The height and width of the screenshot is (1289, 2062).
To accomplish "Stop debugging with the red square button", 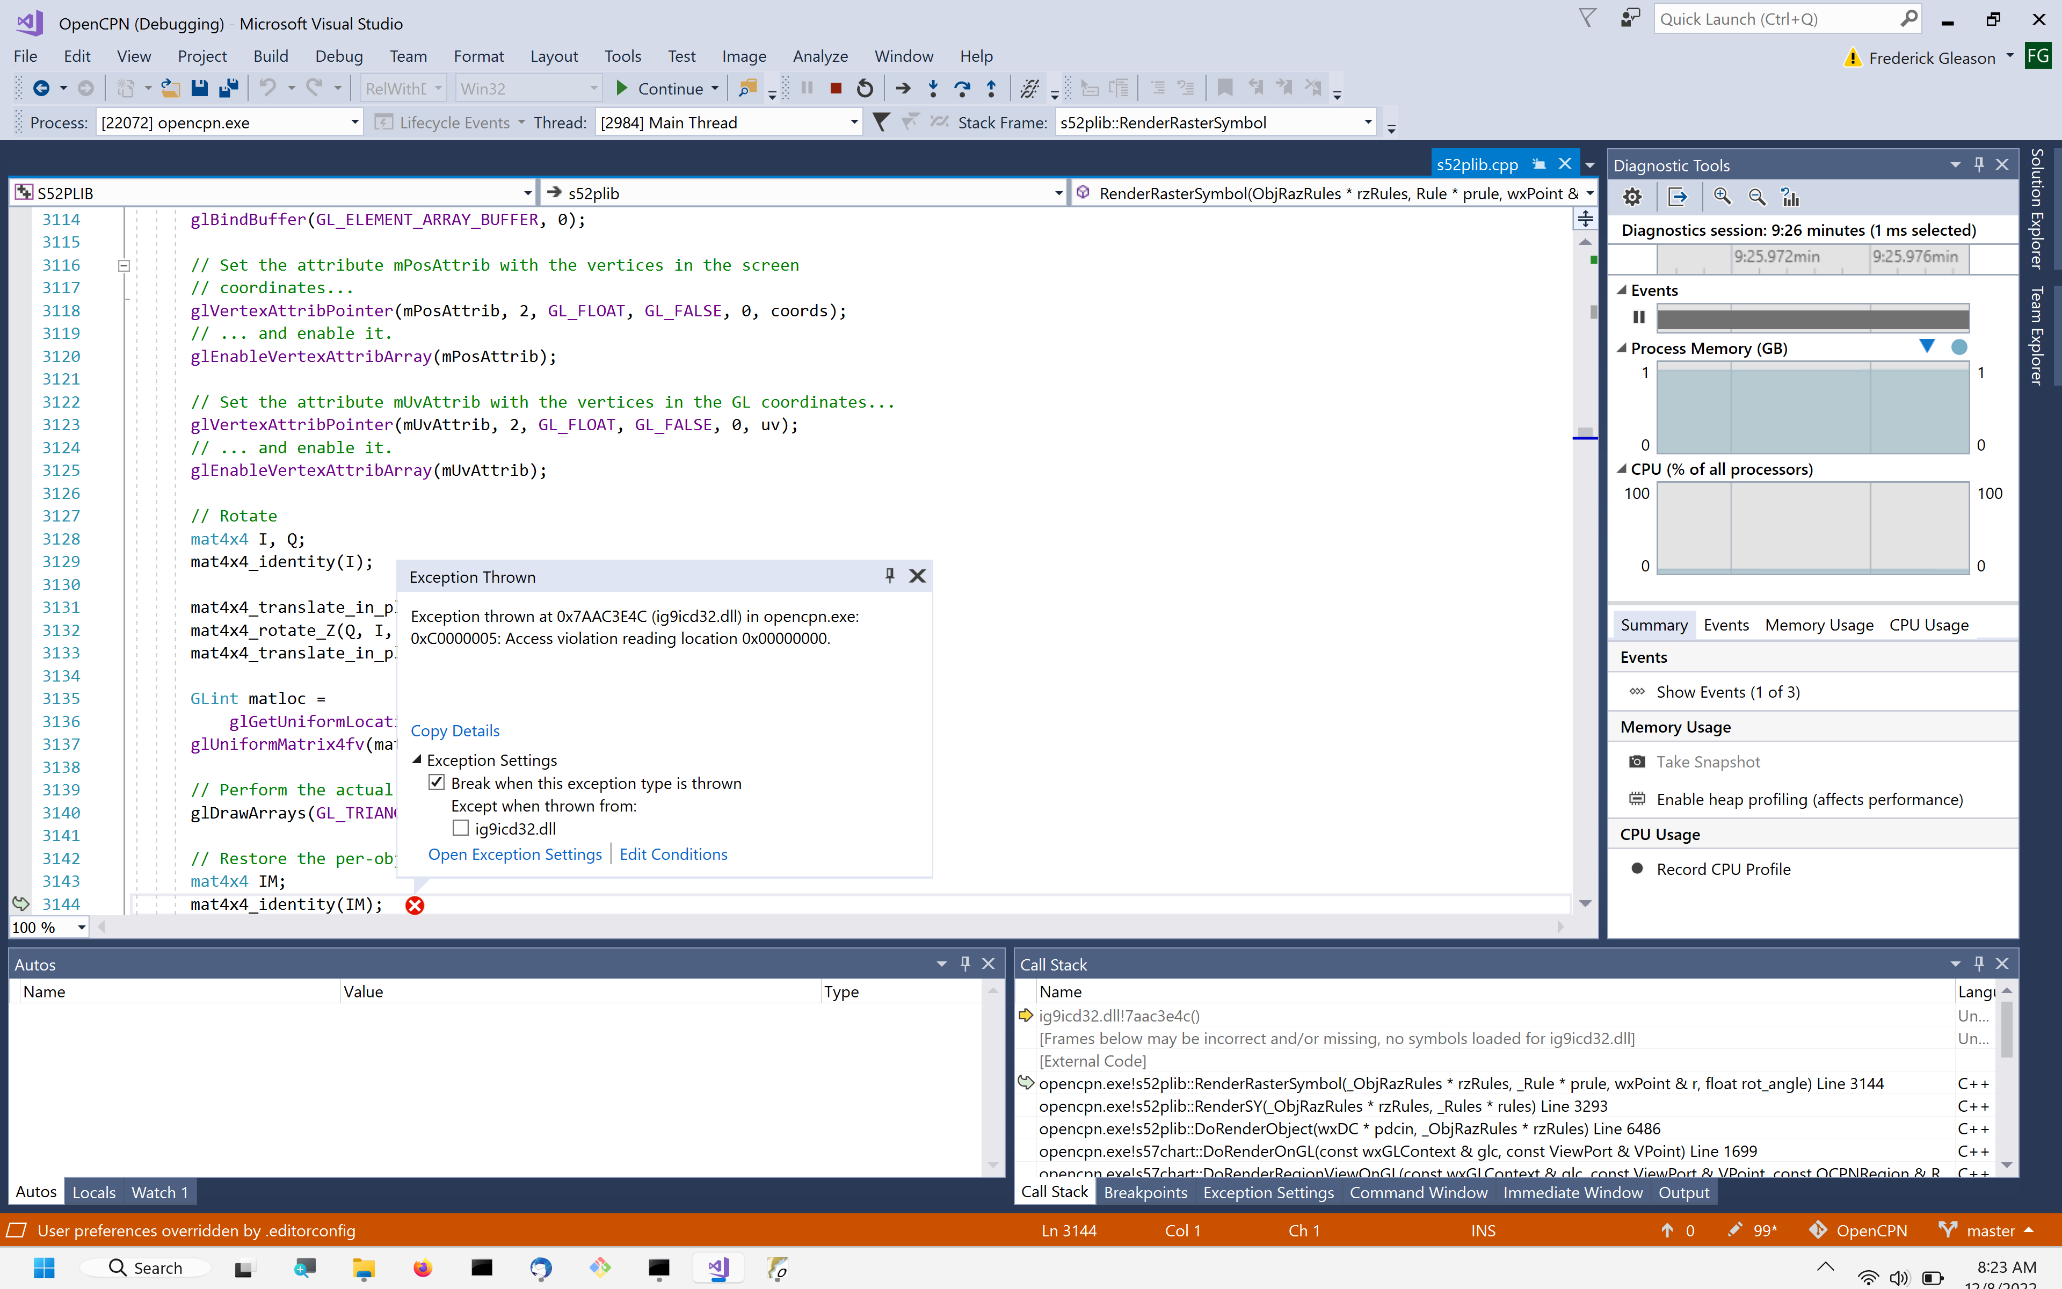I will (836, 88).
